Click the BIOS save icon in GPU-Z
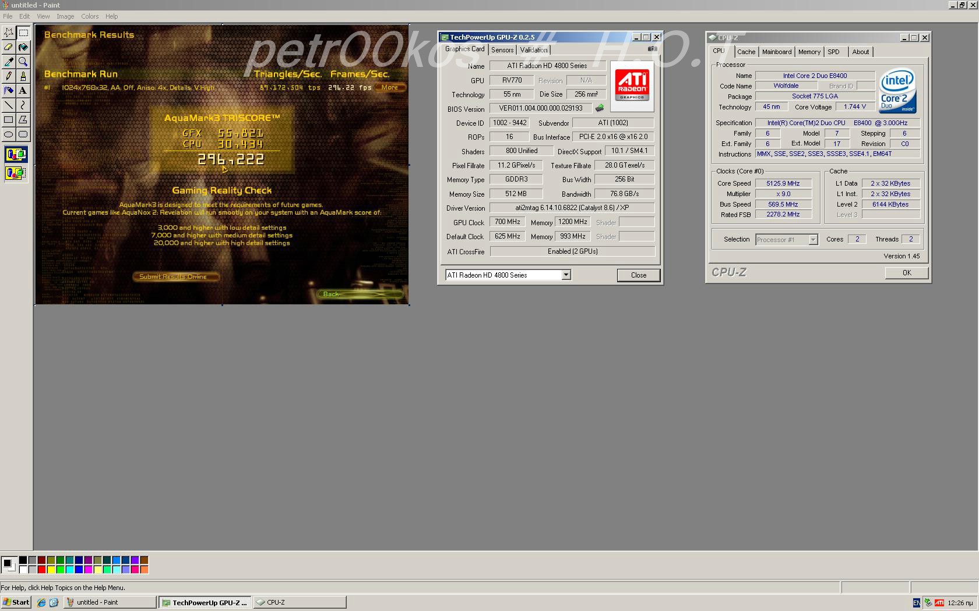Viewport: 979px width, 611px height. click(599, 108)
